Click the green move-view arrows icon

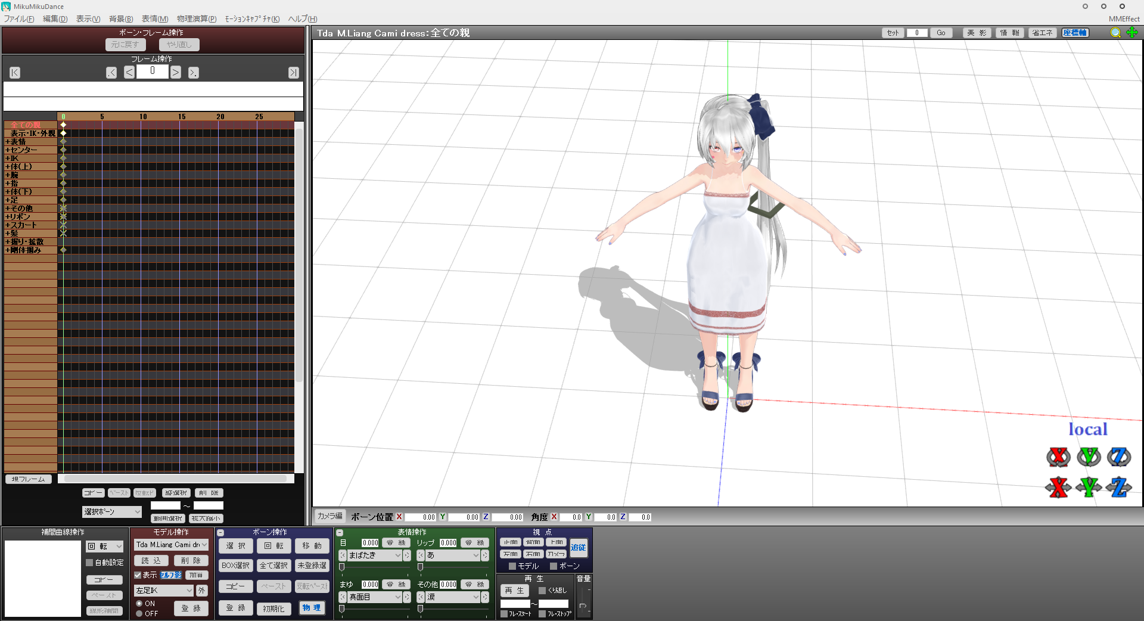[1132, 33]
